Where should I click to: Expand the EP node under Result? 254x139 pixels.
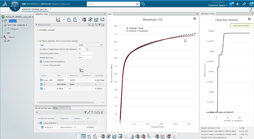point(5,41)
